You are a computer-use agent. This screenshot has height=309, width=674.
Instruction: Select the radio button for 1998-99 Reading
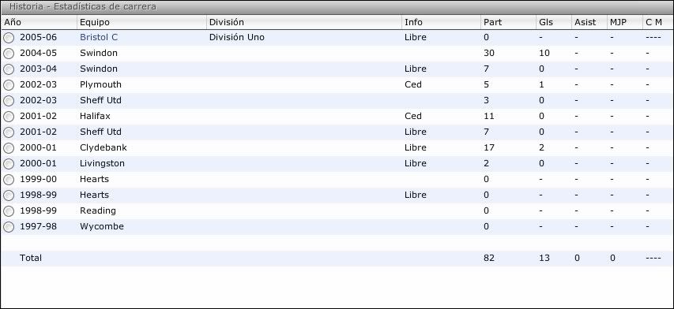pyautogui.click(x=9, y=211)
